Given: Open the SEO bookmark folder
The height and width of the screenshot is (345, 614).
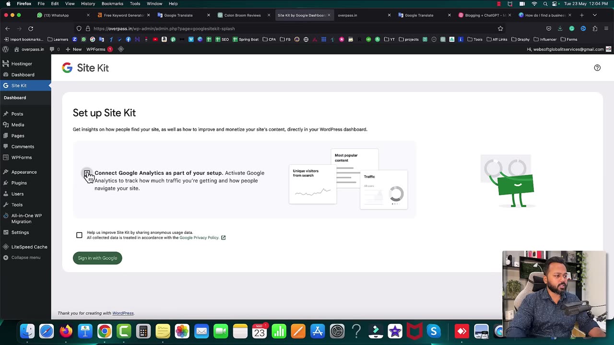Looking at the screenshot, I should 221,39.
